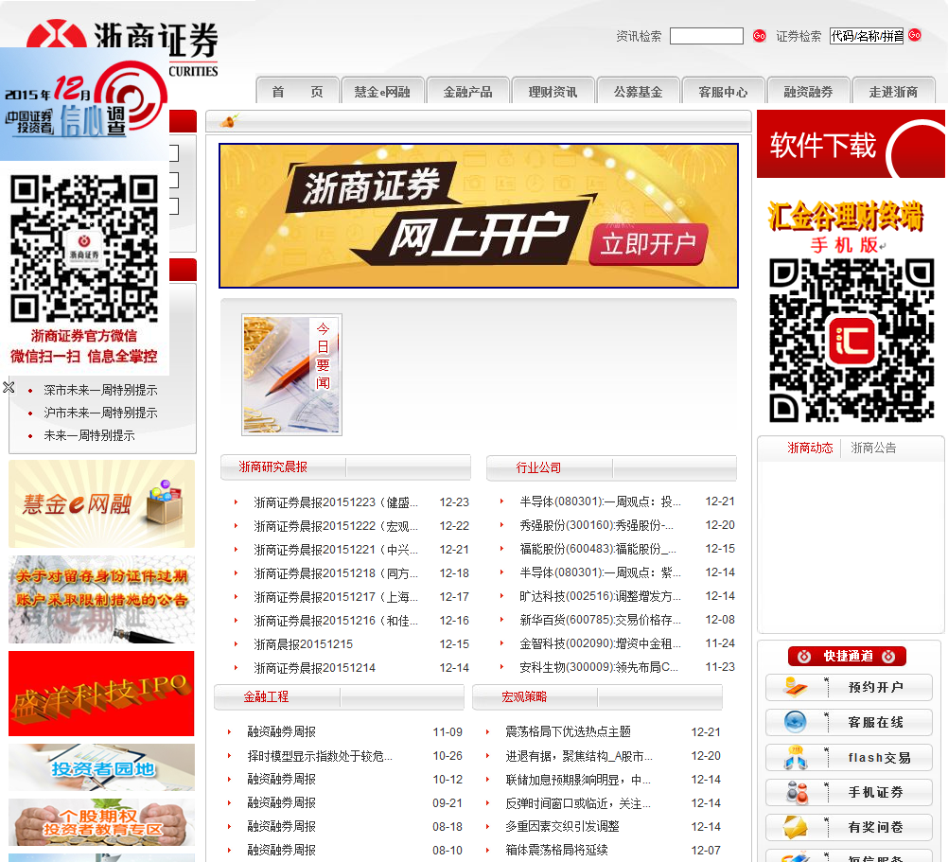The width and height of the screenshot is (948, 862).
Task: Click the Go icon beside 资讯检索 field
Action: tap(760, 36)
